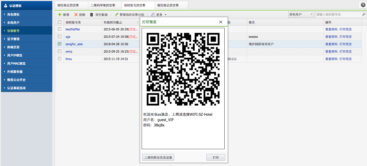Expand the 更多 dropdown arrow

point(165,15)
